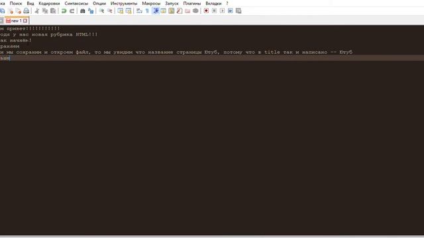Toggle the Word Wrap button
The image size is (424, 238).
pos(139,11)
